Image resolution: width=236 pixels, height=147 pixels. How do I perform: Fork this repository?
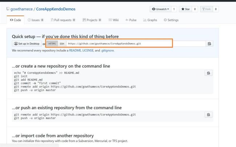point(211,9)
